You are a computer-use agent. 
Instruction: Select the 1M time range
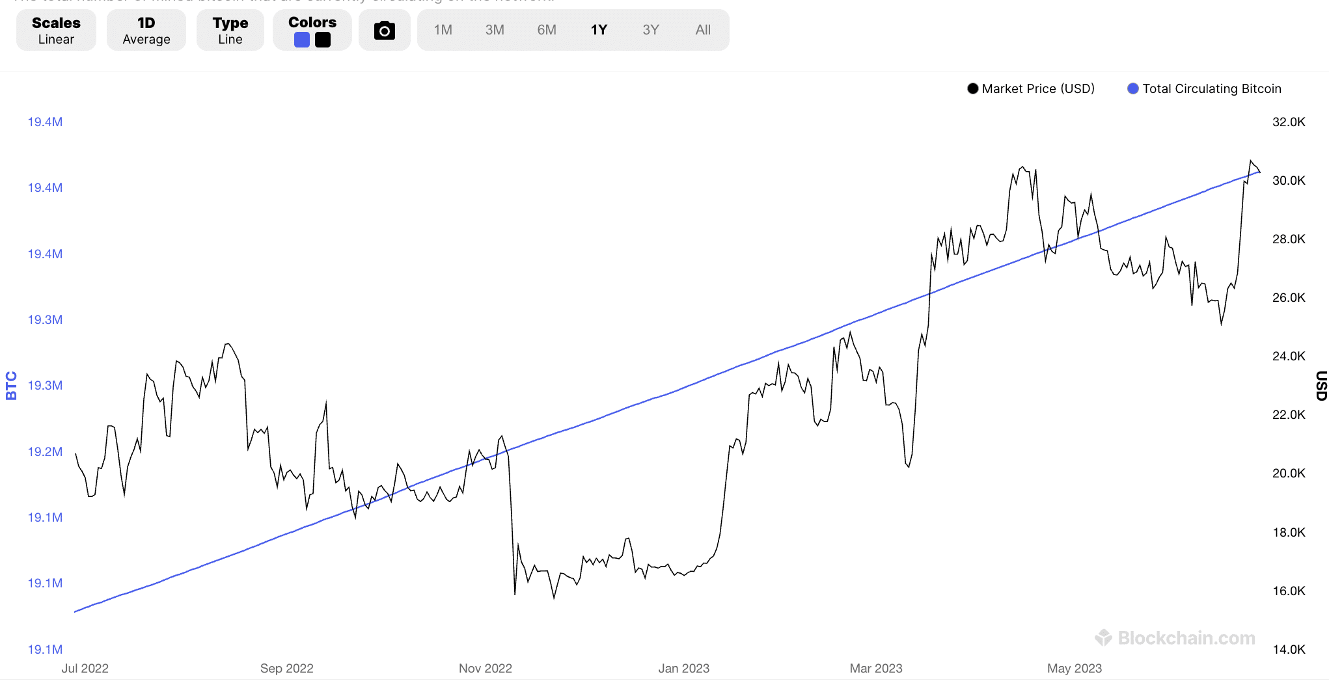pyautogui.click(x=443, y=30)
